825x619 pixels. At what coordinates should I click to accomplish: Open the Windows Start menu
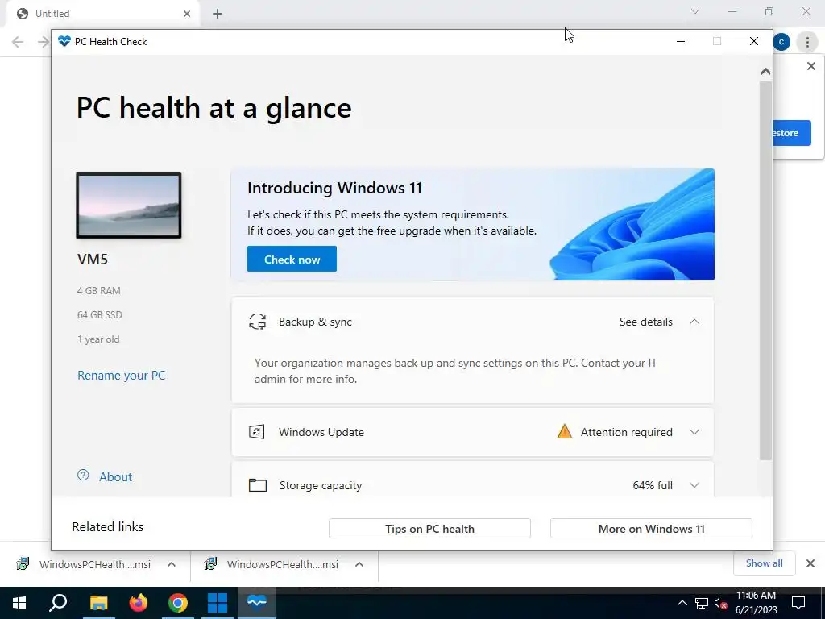click(19, 603)
